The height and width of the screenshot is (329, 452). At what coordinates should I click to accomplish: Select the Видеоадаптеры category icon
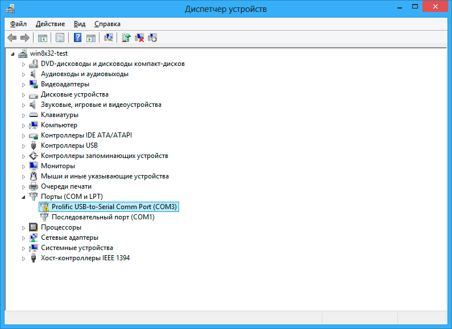click(34, 84)
